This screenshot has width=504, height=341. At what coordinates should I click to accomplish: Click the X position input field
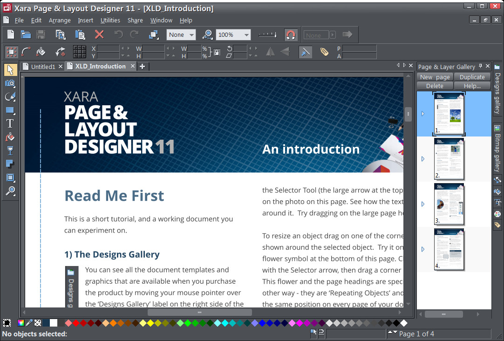108,48
